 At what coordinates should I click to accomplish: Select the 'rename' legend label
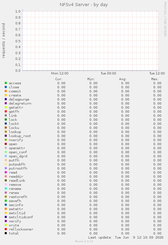[15, 189]
